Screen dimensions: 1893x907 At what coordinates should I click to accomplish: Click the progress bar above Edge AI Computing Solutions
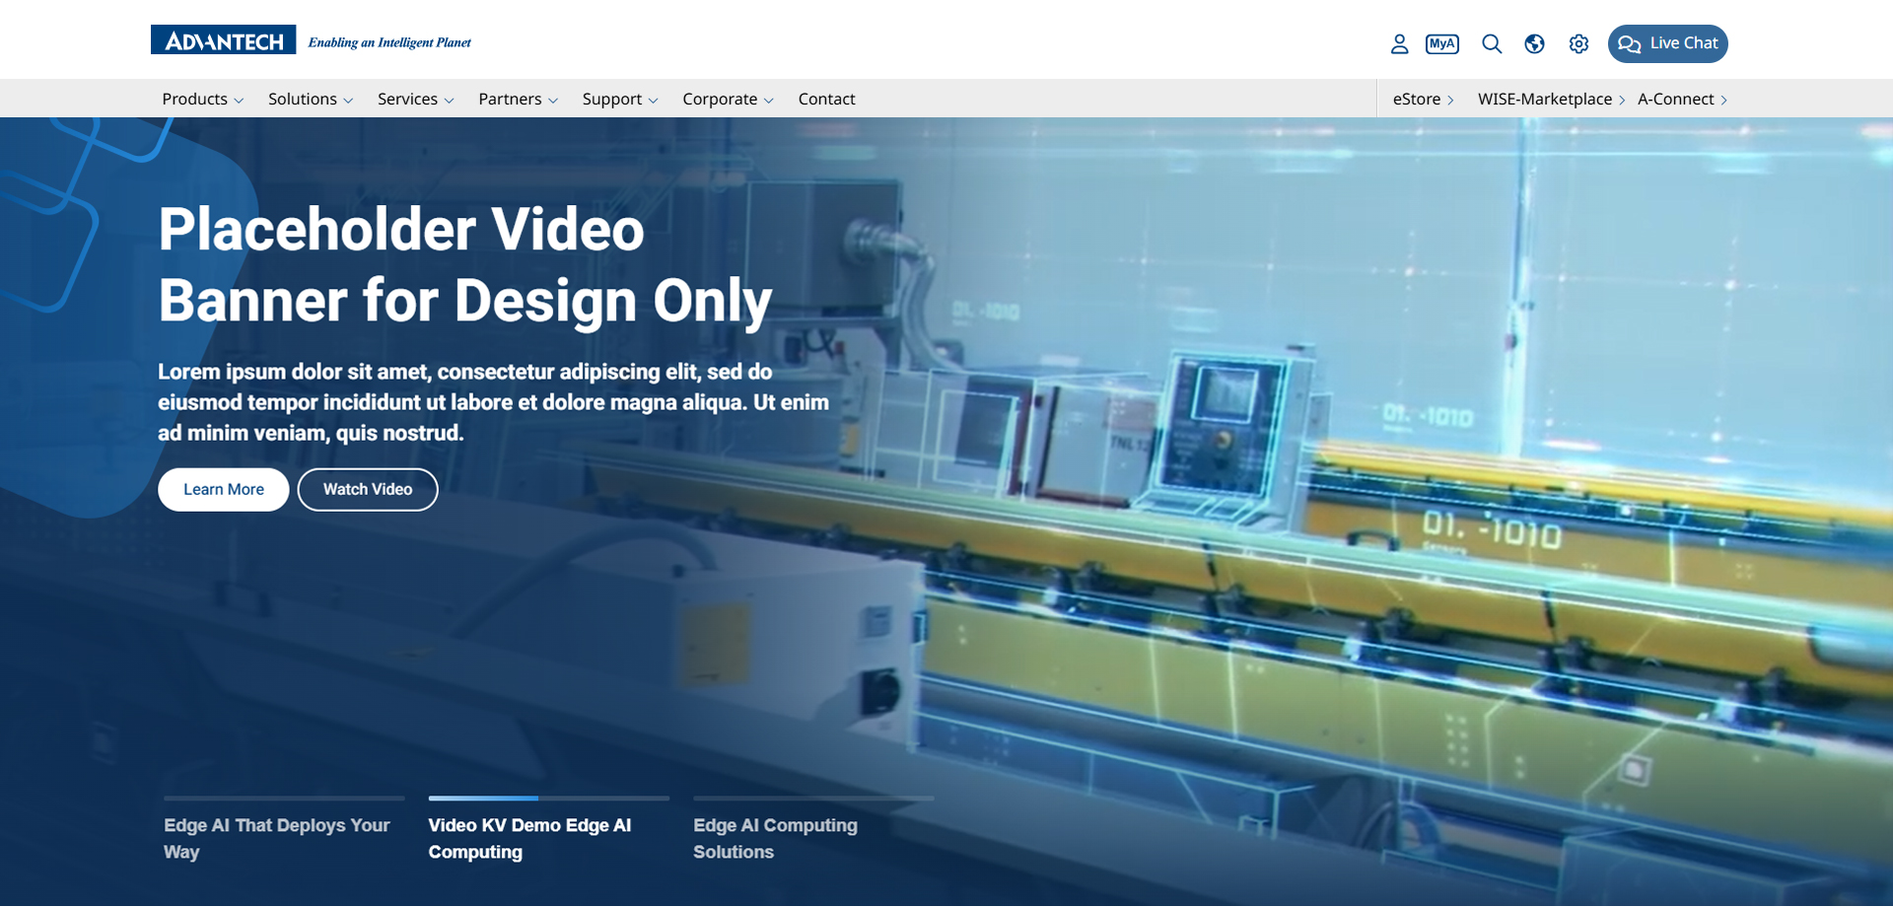[813, 798]
